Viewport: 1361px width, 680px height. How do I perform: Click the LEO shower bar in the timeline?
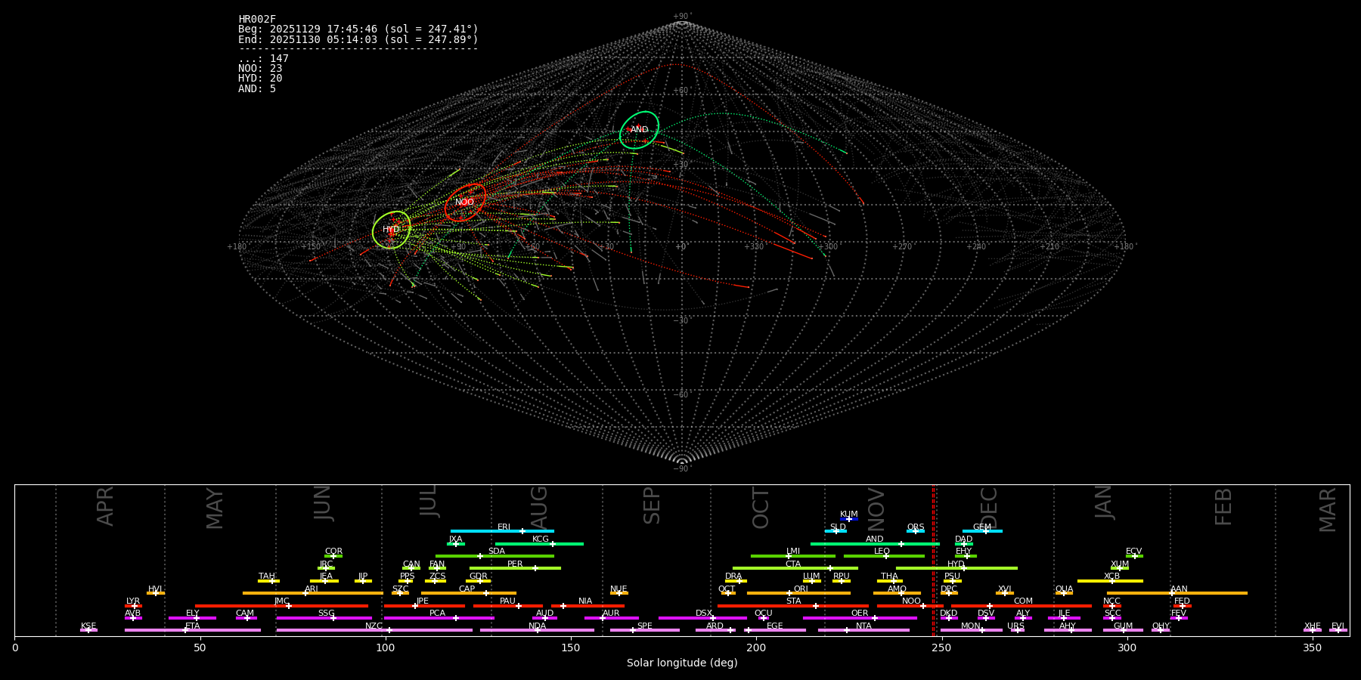click(884, 556)
